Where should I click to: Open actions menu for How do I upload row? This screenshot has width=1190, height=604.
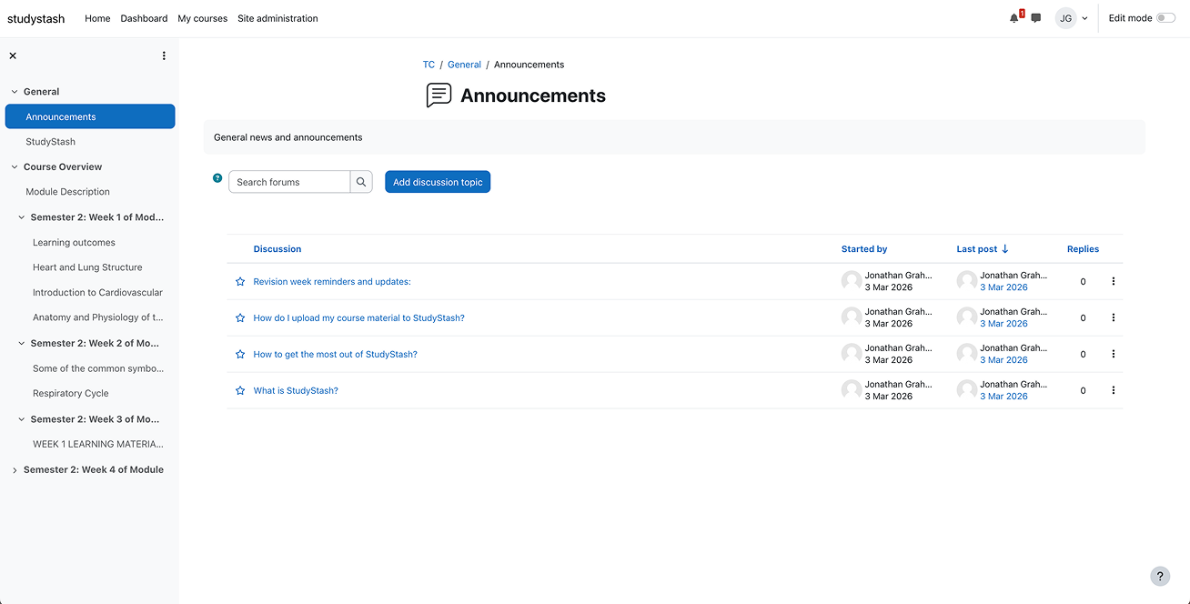coord(1113,317)
